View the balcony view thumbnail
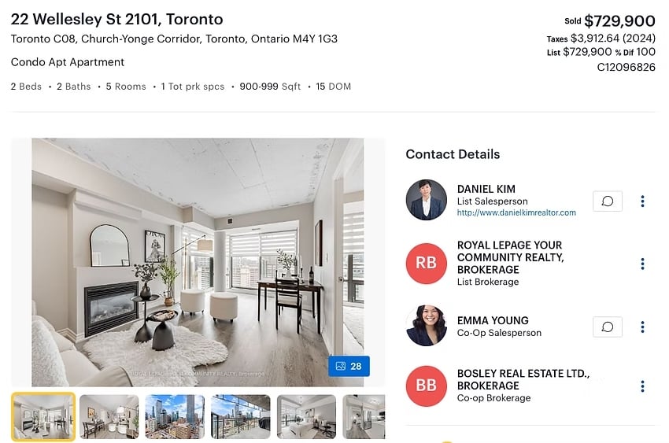The height and width of the screenshot is (443, 669). point(241,416)
